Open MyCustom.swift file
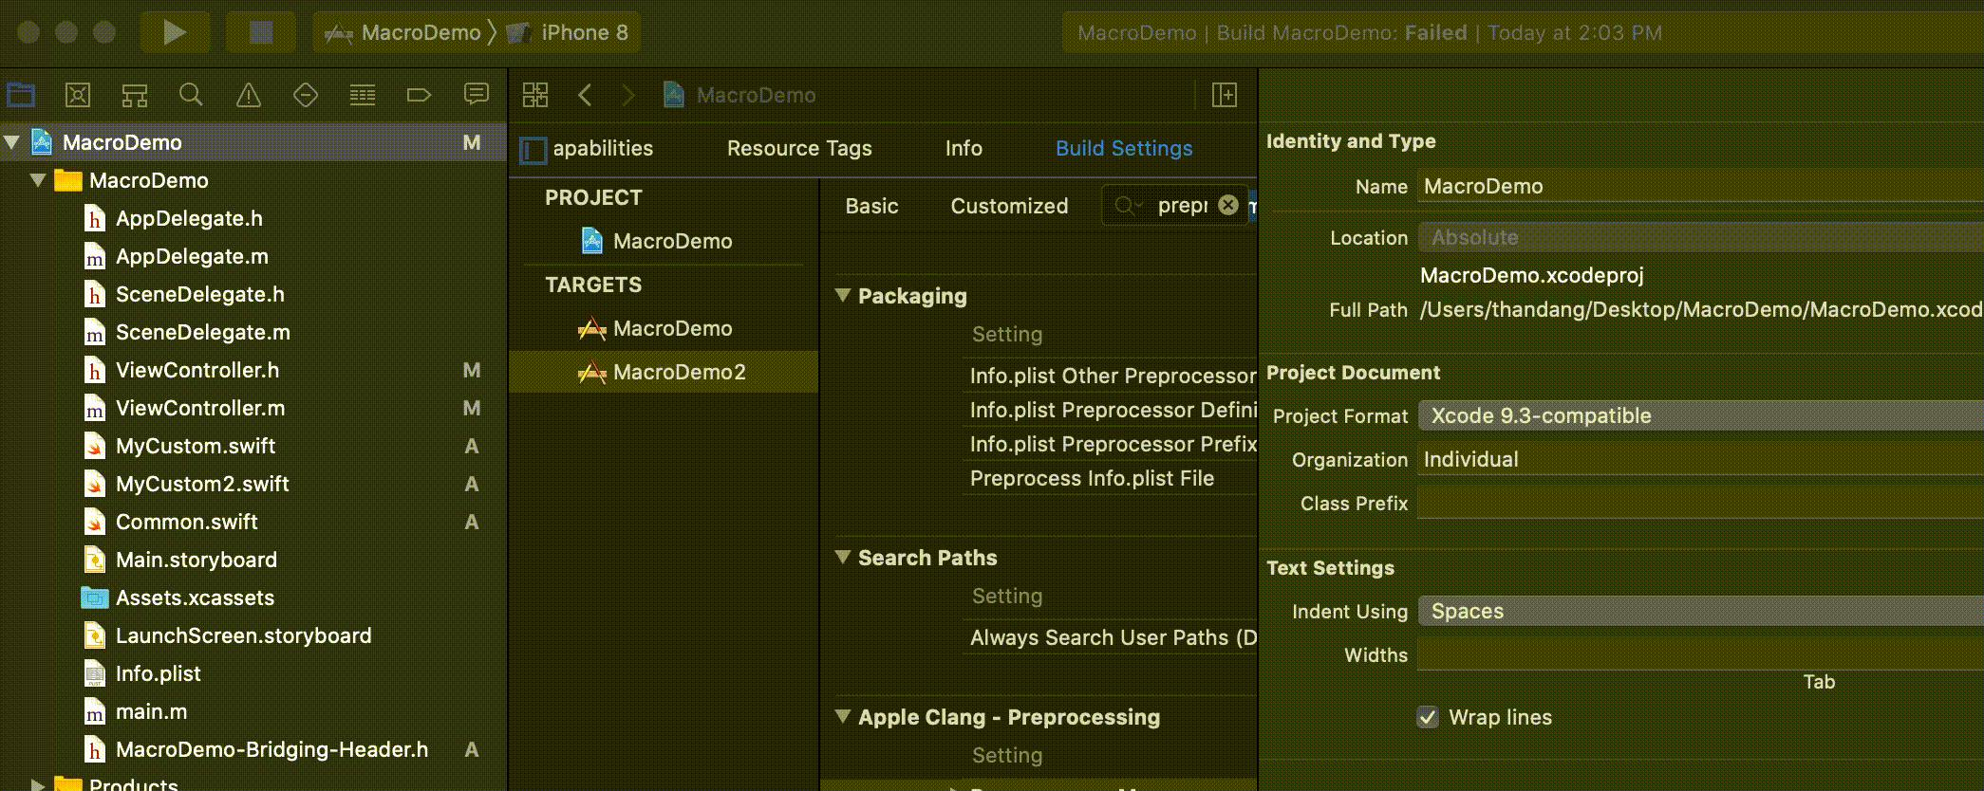This screenshot has width=1984, height=791. (196, 446)
